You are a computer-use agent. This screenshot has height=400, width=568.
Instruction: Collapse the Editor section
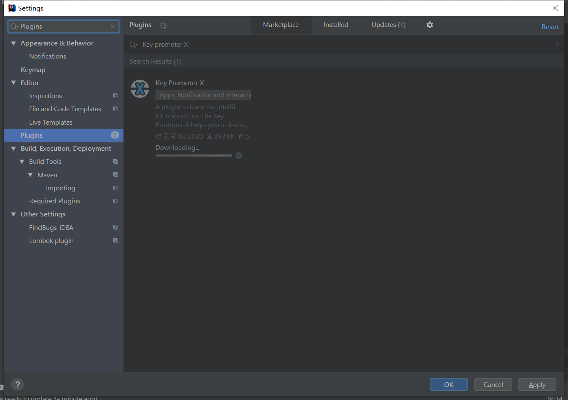point(13,83)
